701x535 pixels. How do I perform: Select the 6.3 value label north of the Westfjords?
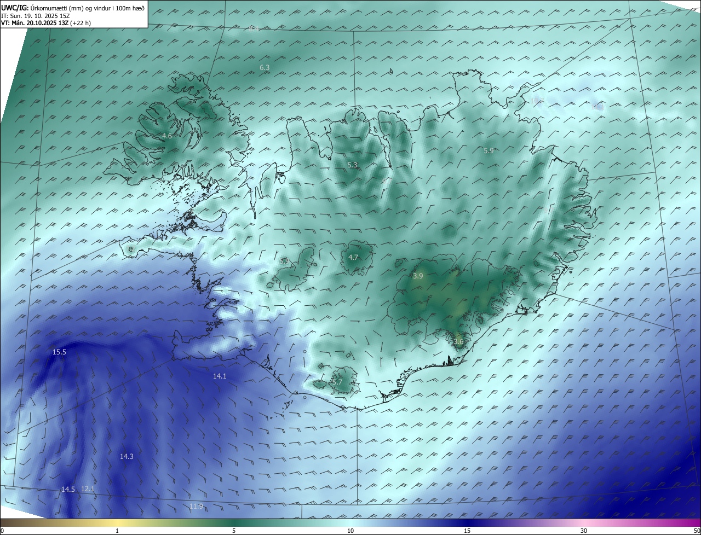click(x=265, y=67)
